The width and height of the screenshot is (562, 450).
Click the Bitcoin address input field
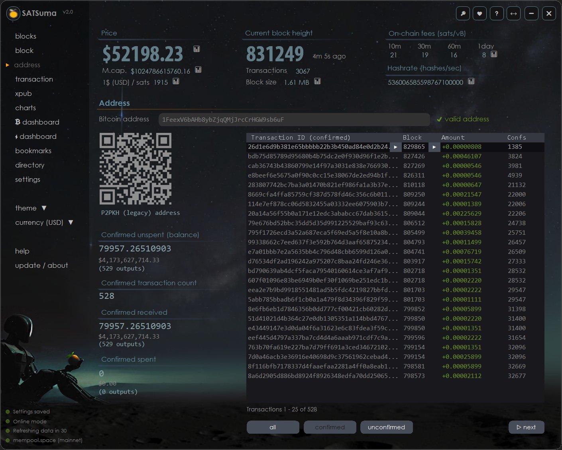tap(294, 119)
